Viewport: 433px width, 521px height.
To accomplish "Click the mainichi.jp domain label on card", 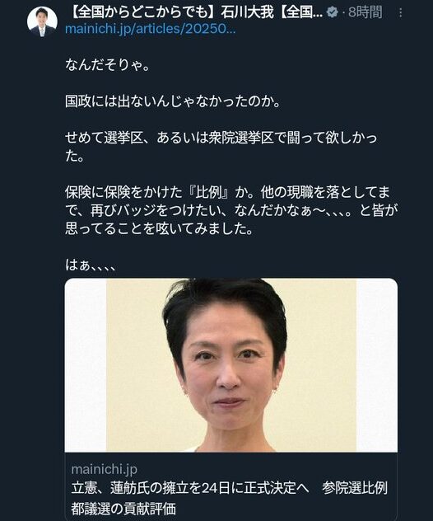I will [x=105, y=470].
